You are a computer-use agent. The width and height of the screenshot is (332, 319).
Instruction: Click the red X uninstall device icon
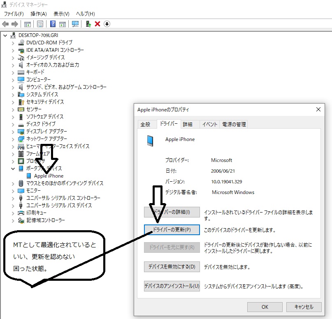click(98, 24)
